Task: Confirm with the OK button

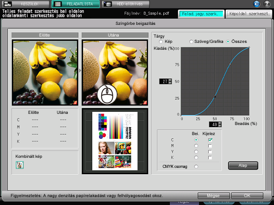Action: (247, 195)
